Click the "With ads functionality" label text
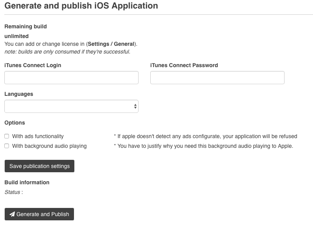Image resolution: width=313 pixels, height=225 pixels. pos(38,136)
